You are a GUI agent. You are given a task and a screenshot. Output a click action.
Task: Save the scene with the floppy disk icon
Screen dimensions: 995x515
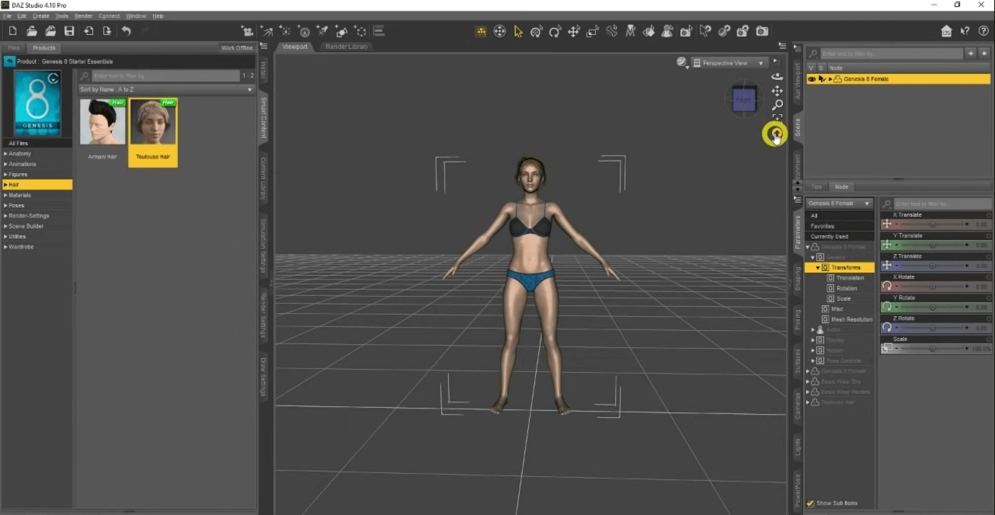coord(69,31)
